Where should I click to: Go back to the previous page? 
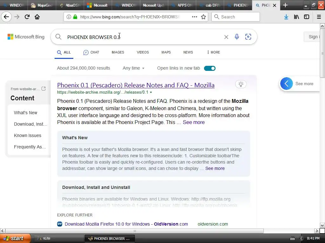6,17
